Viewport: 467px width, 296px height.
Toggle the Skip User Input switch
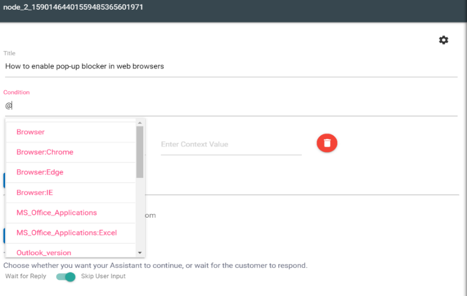66,277
